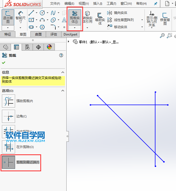
Task: Open dropdown under Smart Dimension
Action: 20,28
